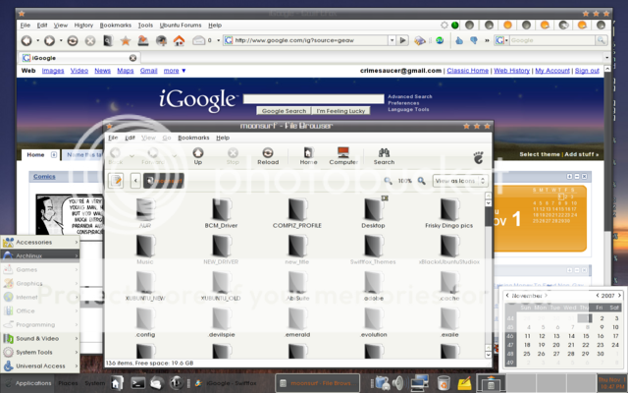Click the Google Search button

[284, 111]
